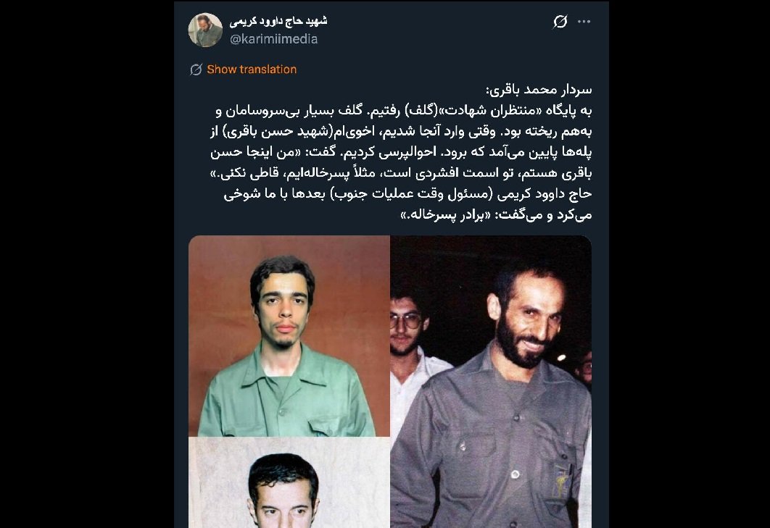Screen dimensions: 770x528
Task: Open the author's profile avatar picture
Action: [x=205, y=30]
